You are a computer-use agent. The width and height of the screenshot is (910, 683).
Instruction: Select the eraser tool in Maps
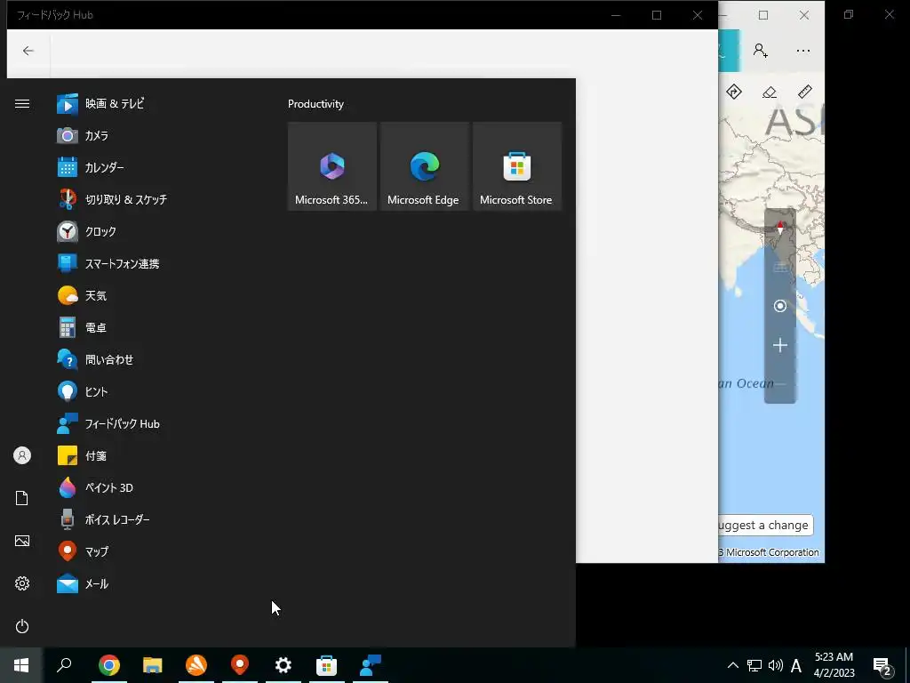[x=770, y=92]
